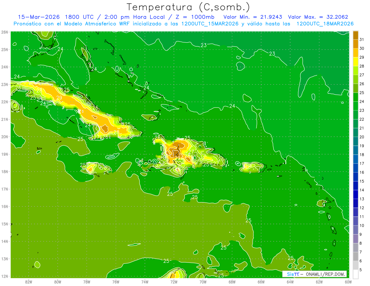Click the '60W' longitude axis label

click(348, 281)
